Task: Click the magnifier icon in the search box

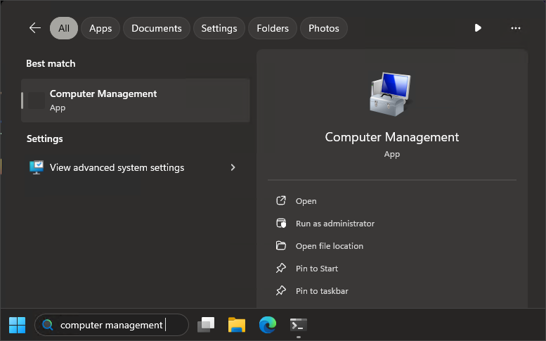Action: coord(47,325)
